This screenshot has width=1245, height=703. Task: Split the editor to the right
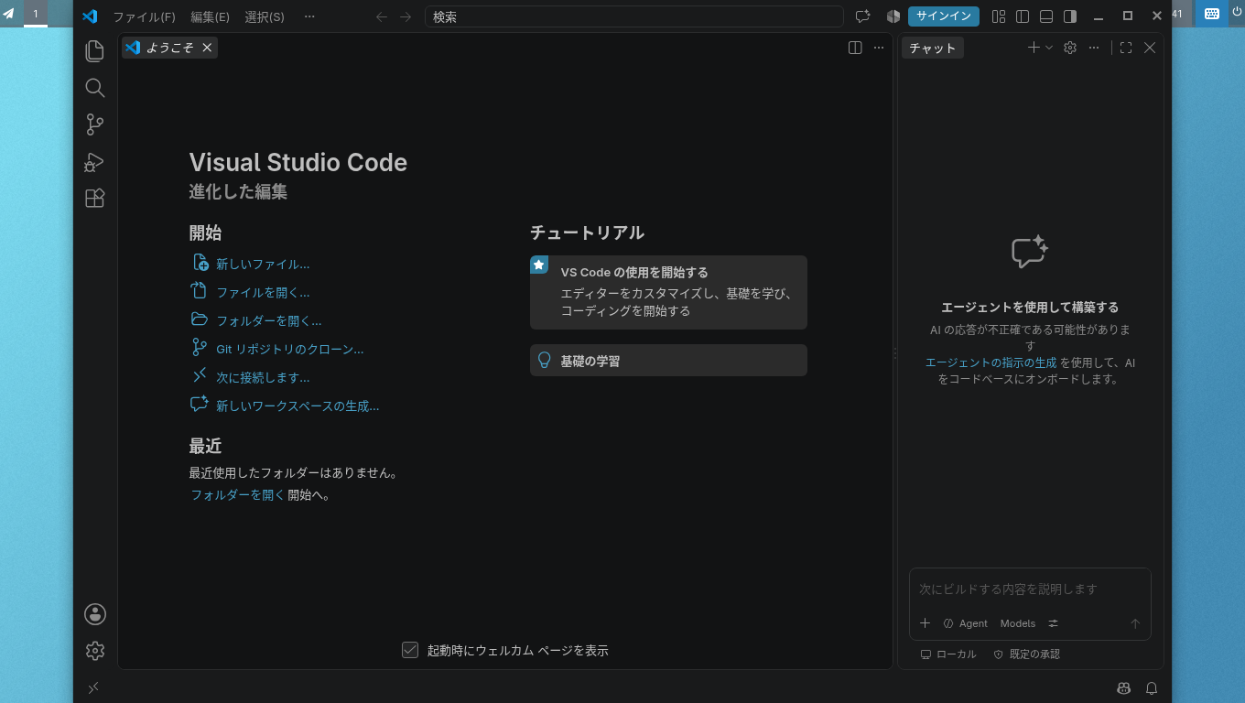coord(855,48)
